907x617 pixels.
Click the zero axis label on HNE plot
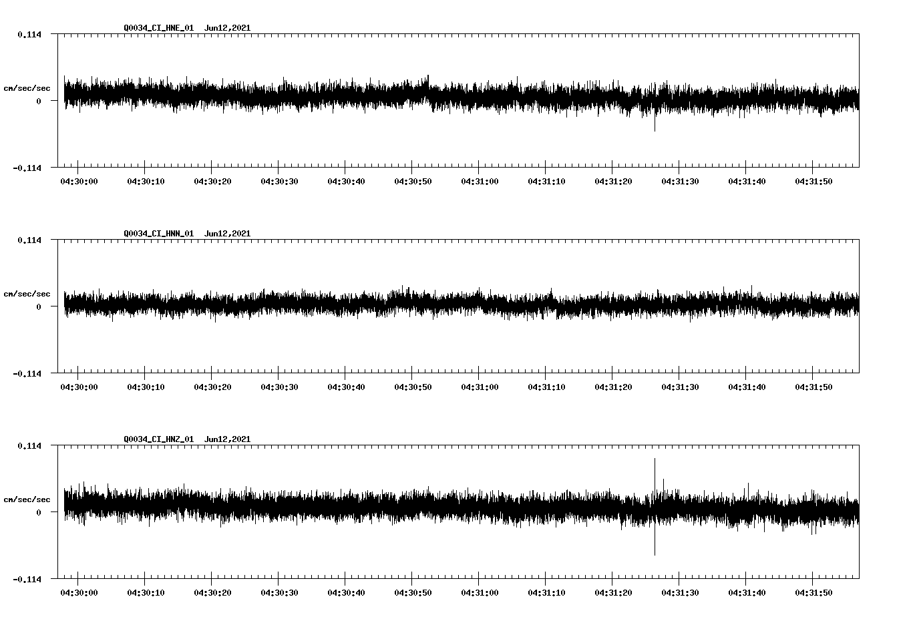39,101
